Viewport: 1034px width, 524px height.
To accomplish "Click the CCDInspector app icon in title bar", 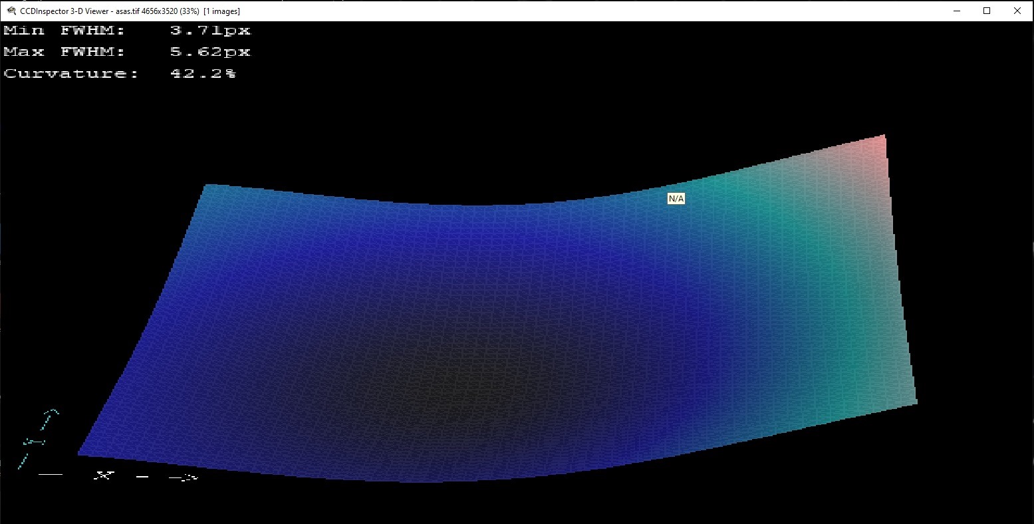I will tap(11, 11).
